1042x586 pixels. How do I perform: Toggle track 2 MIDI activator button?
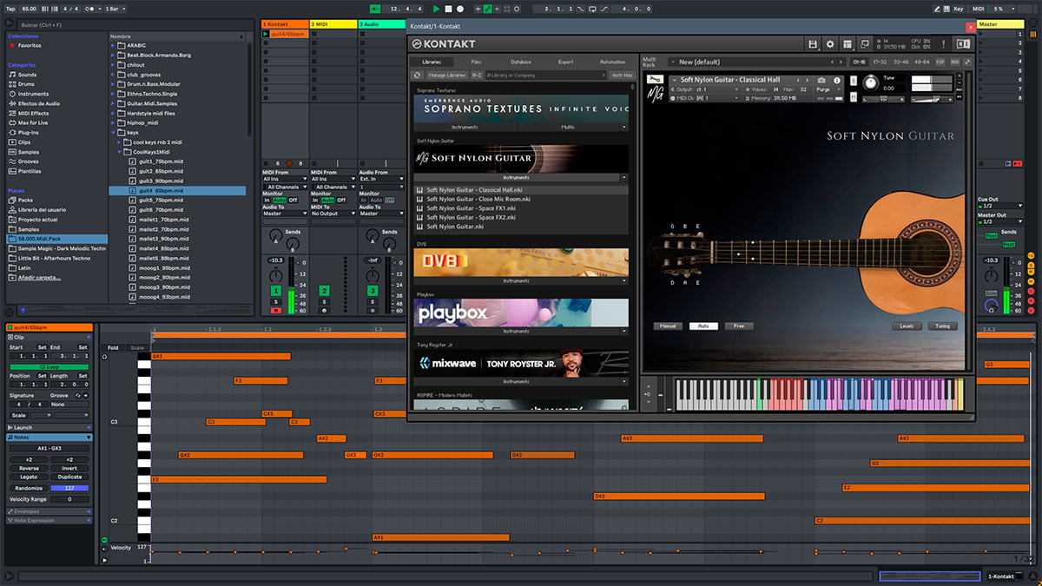324,290
